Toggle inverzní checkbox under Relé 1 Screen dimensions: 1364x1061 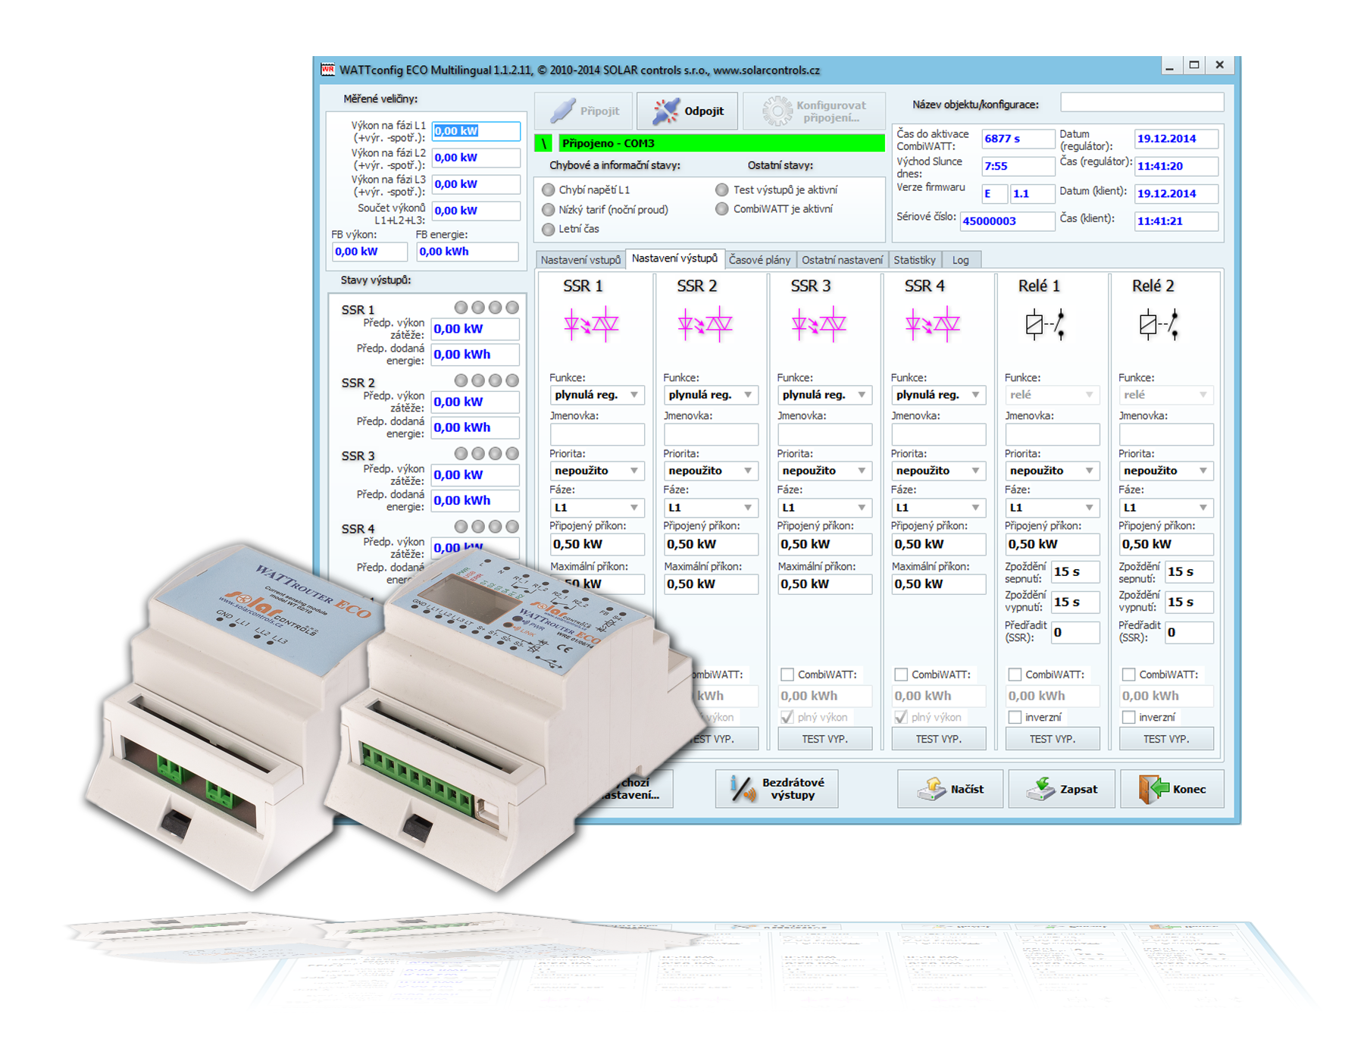pos(1015,717)
